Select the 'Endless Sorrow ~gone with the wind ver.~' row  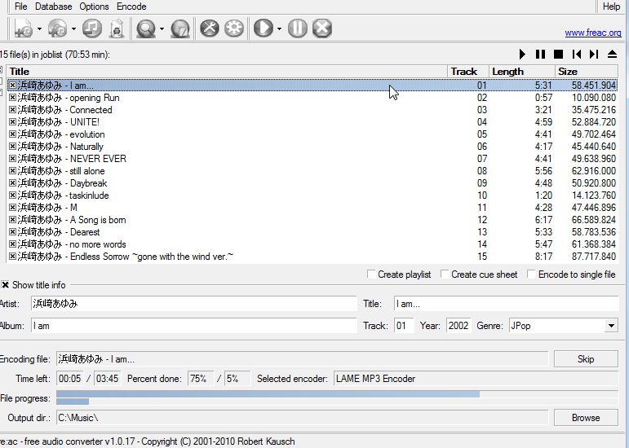coord(312,257)
